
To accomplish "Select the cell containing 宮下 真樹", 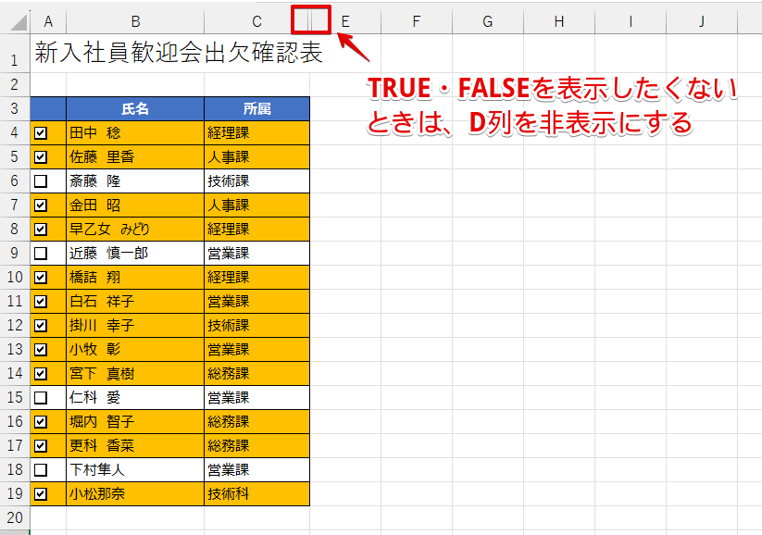I will point(135,374).
